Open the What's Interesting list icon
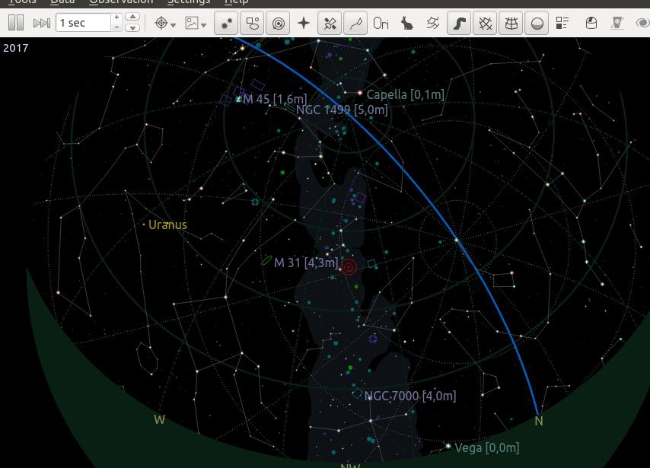 [562, 24]
